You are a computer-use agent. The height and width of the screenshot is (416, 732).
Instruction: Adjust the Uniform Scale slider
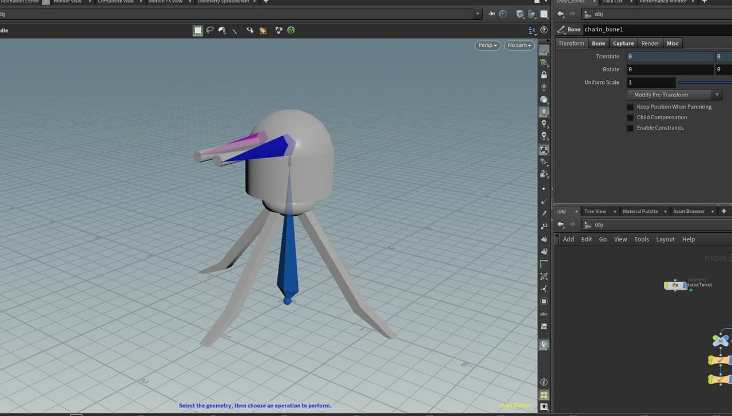[705, 82]
